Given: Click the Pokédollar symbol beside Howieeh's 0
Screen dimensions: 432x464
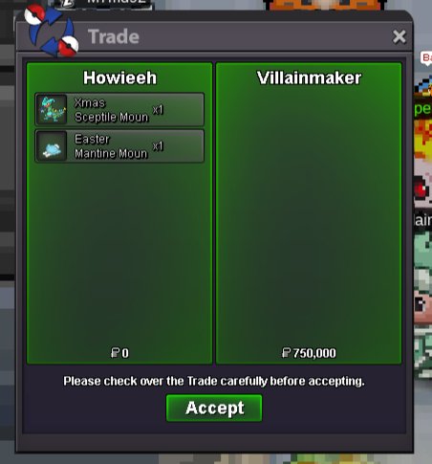Looking at the screenshot, I should 115,353.
